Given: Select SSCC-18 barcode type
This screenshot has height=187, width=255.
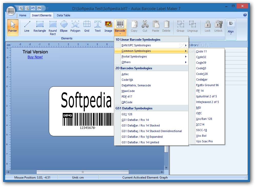Looking at the screenshot, I should (x=207, y=130).
